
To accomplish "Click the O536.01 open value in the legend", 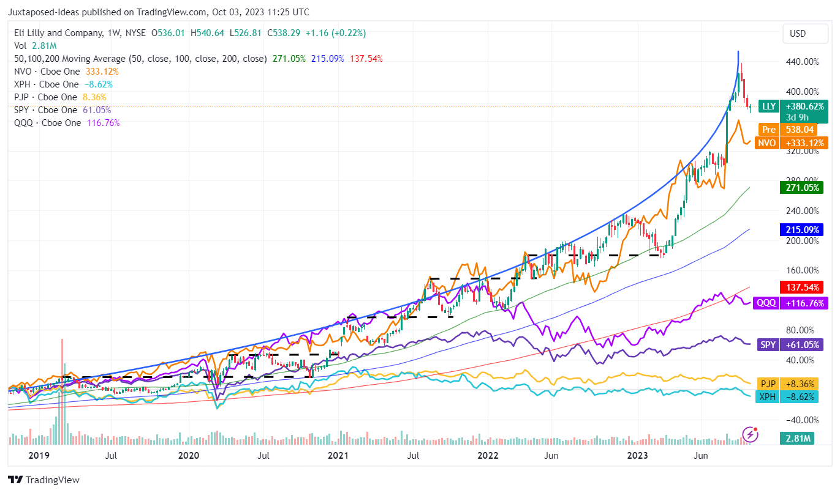I will 168,33.
